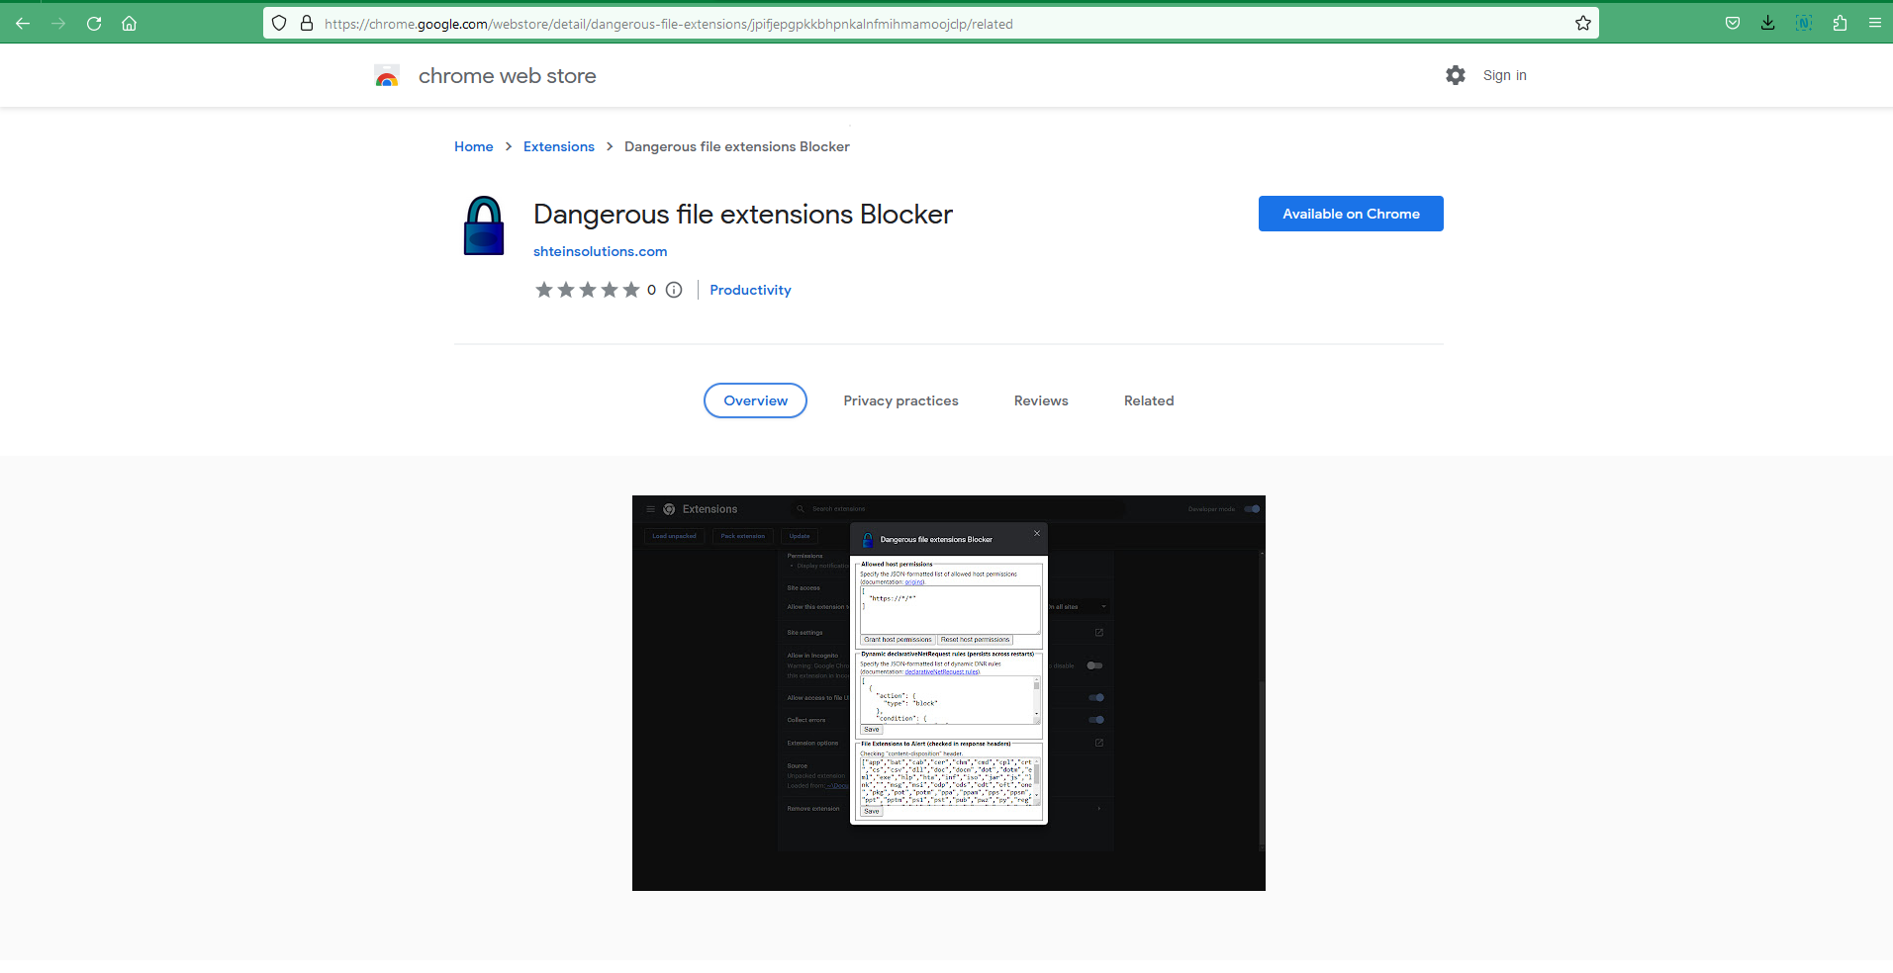The image size is (1893, 973).
Task: Open the browser extensions puzzle icon
Action: [1840, 24]
